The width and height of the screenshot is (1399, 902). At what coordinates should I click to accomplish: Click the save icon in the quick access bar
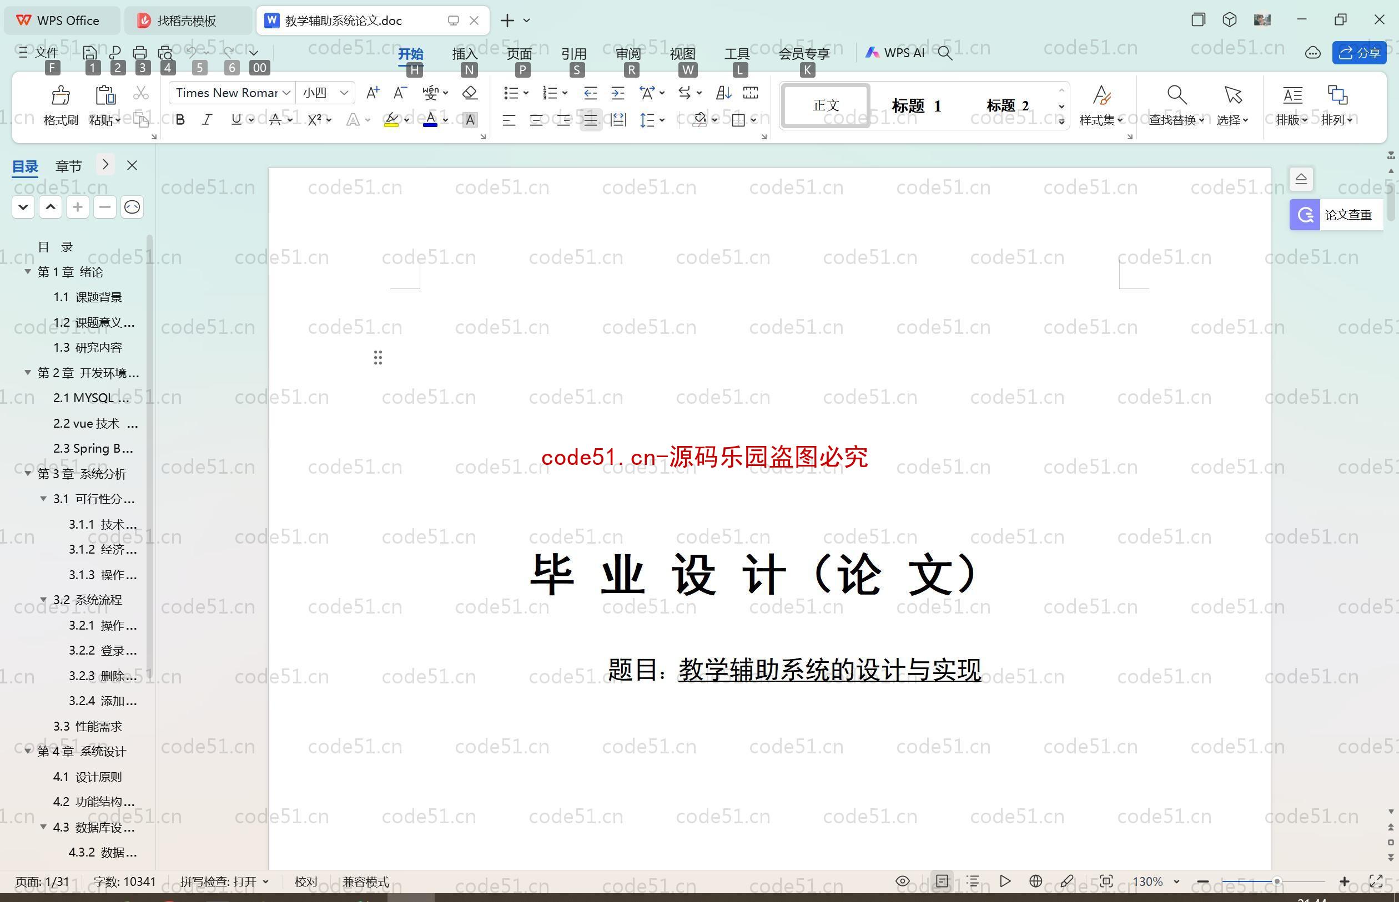90,53
